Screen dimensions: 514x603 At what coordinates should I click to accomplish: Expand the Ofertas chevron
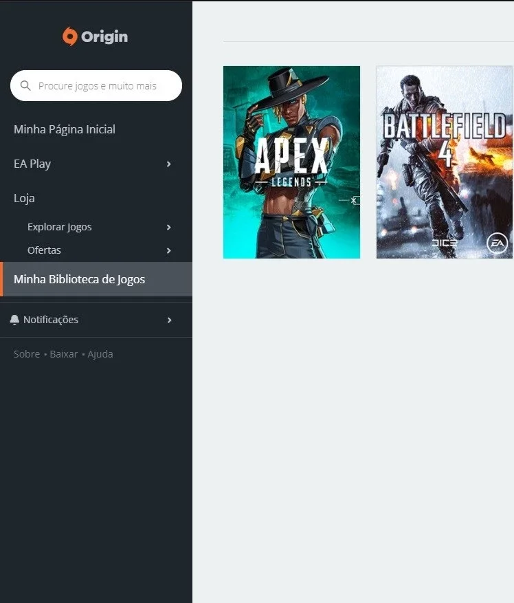(x=169, y=251)
